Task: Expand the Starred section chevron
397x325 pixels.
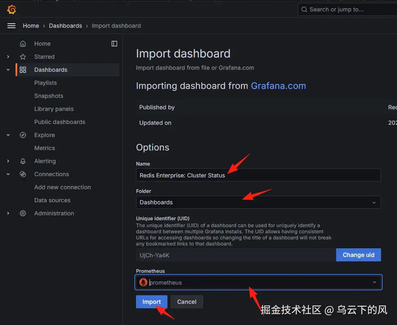Action: (x=8, y=57)
